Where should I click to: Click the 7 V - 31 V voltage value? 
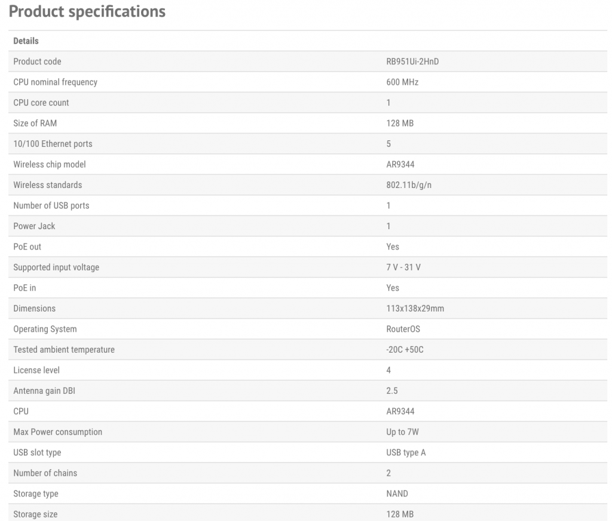[403, 267]
